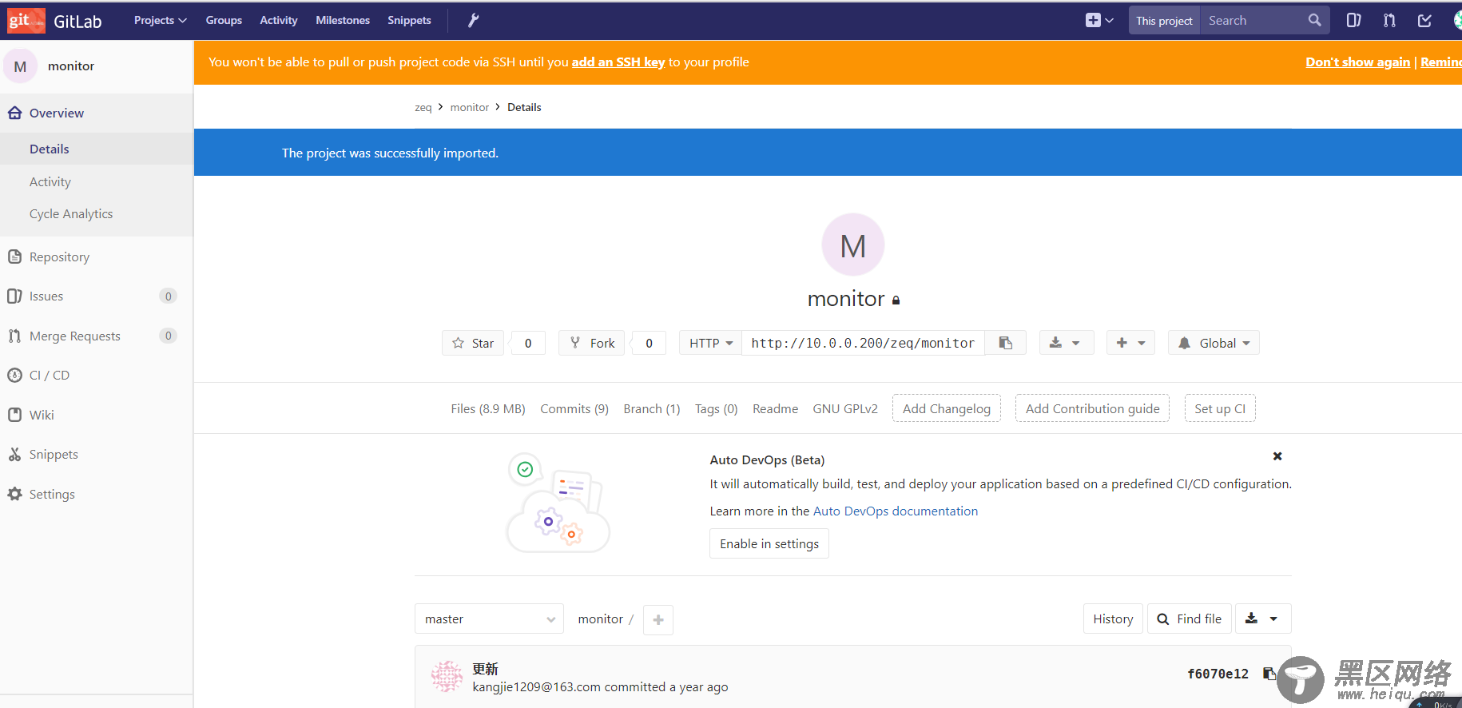Open the Groups menu
Viewport: 1462px width, 708px height.
pos(224,21)
